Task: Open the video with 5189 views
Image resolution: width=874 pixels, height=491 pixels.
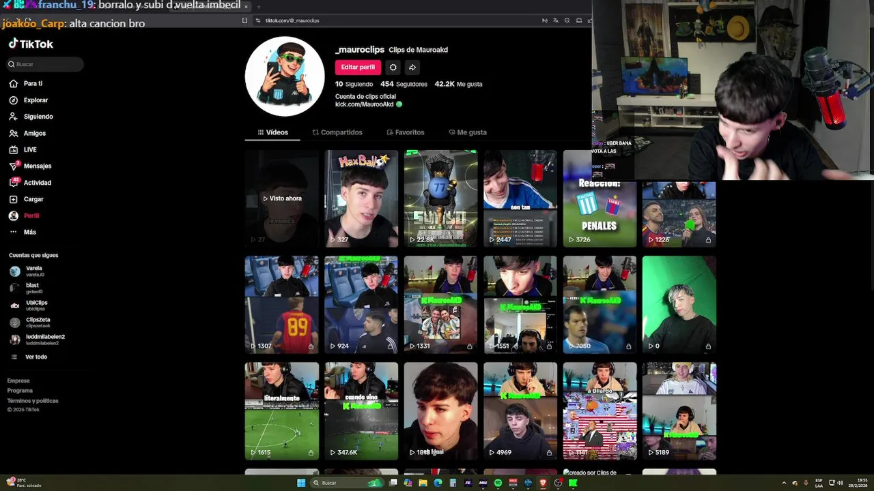Action: pos(679,411)
